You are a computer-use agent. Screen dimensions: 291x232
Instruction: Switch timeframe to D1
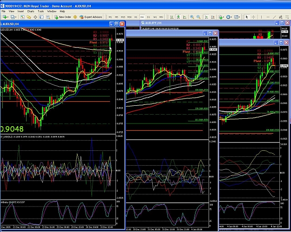(149, 17)
